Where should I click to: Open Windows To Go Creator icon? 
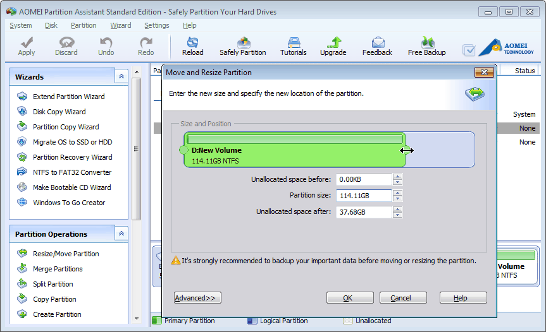pyautogui.click(x=22, y=202)
